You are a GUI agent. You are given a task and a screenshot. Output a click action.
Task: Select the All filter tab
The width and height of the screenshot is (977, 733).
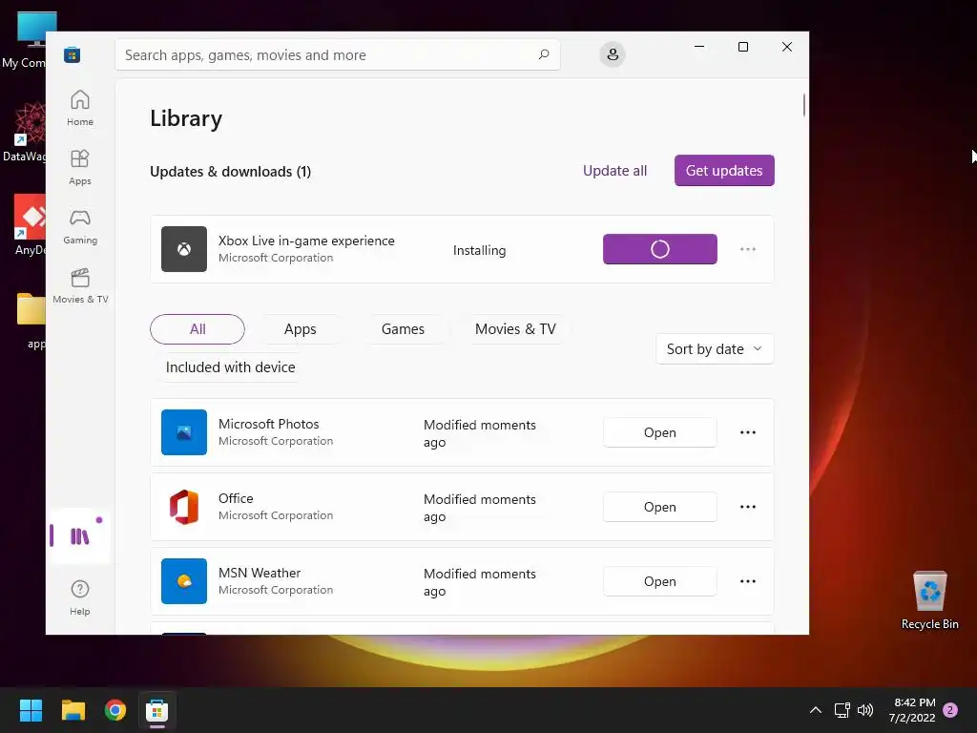tap(197, 329)
